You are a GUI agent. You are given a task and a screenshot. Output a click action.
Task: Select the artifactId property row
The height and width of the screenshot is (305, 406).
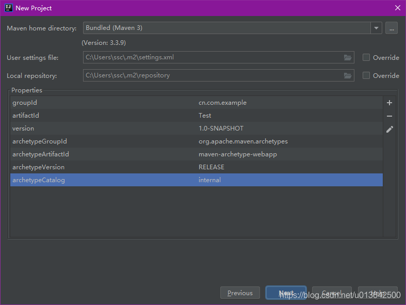point(197,116)
